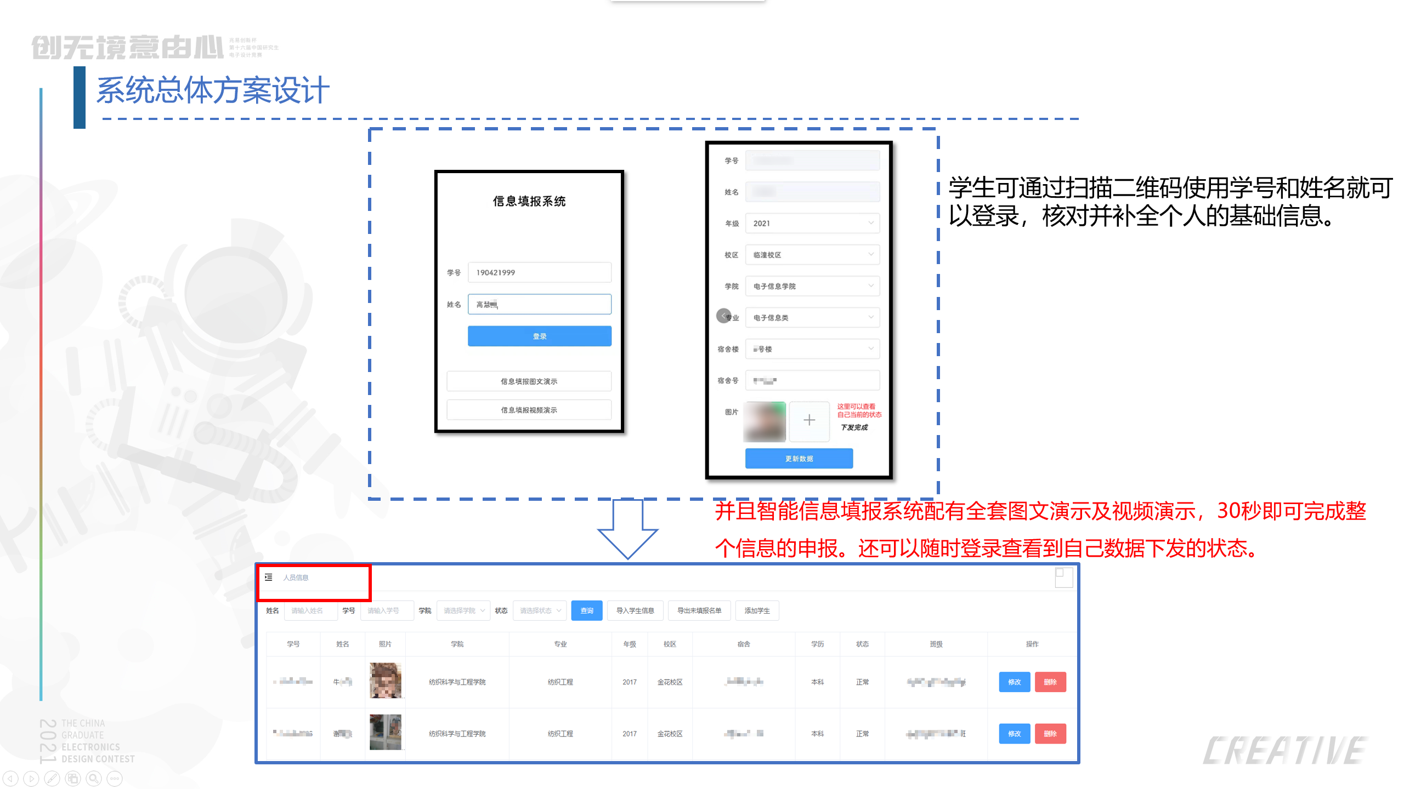This screenshot has height=789, width=1404.
Task: Click the 请输入姓名 search field
Action: click(x=311, y=610)
